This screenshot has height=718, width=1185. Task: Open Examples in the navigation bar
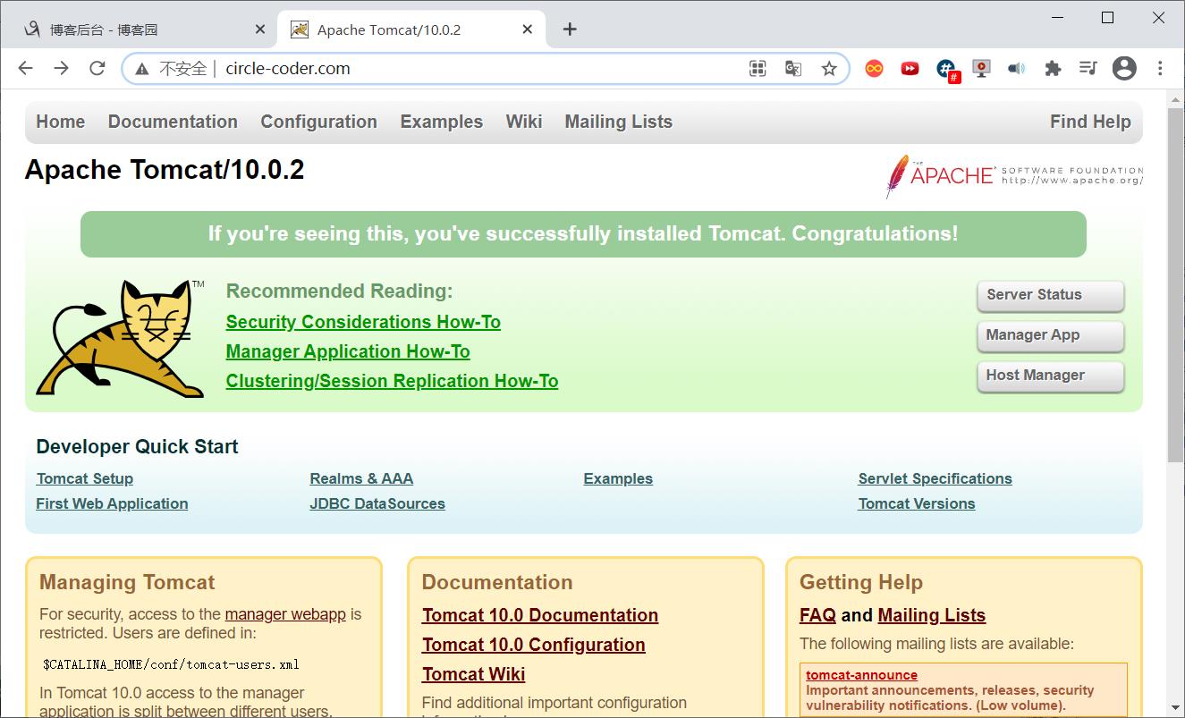pos(441,122)
